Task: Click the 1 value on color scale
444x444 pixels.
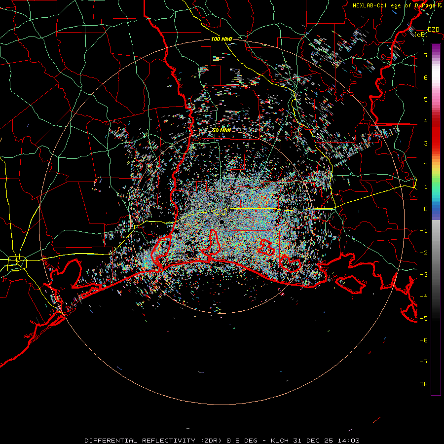Action: coord(426,187)
